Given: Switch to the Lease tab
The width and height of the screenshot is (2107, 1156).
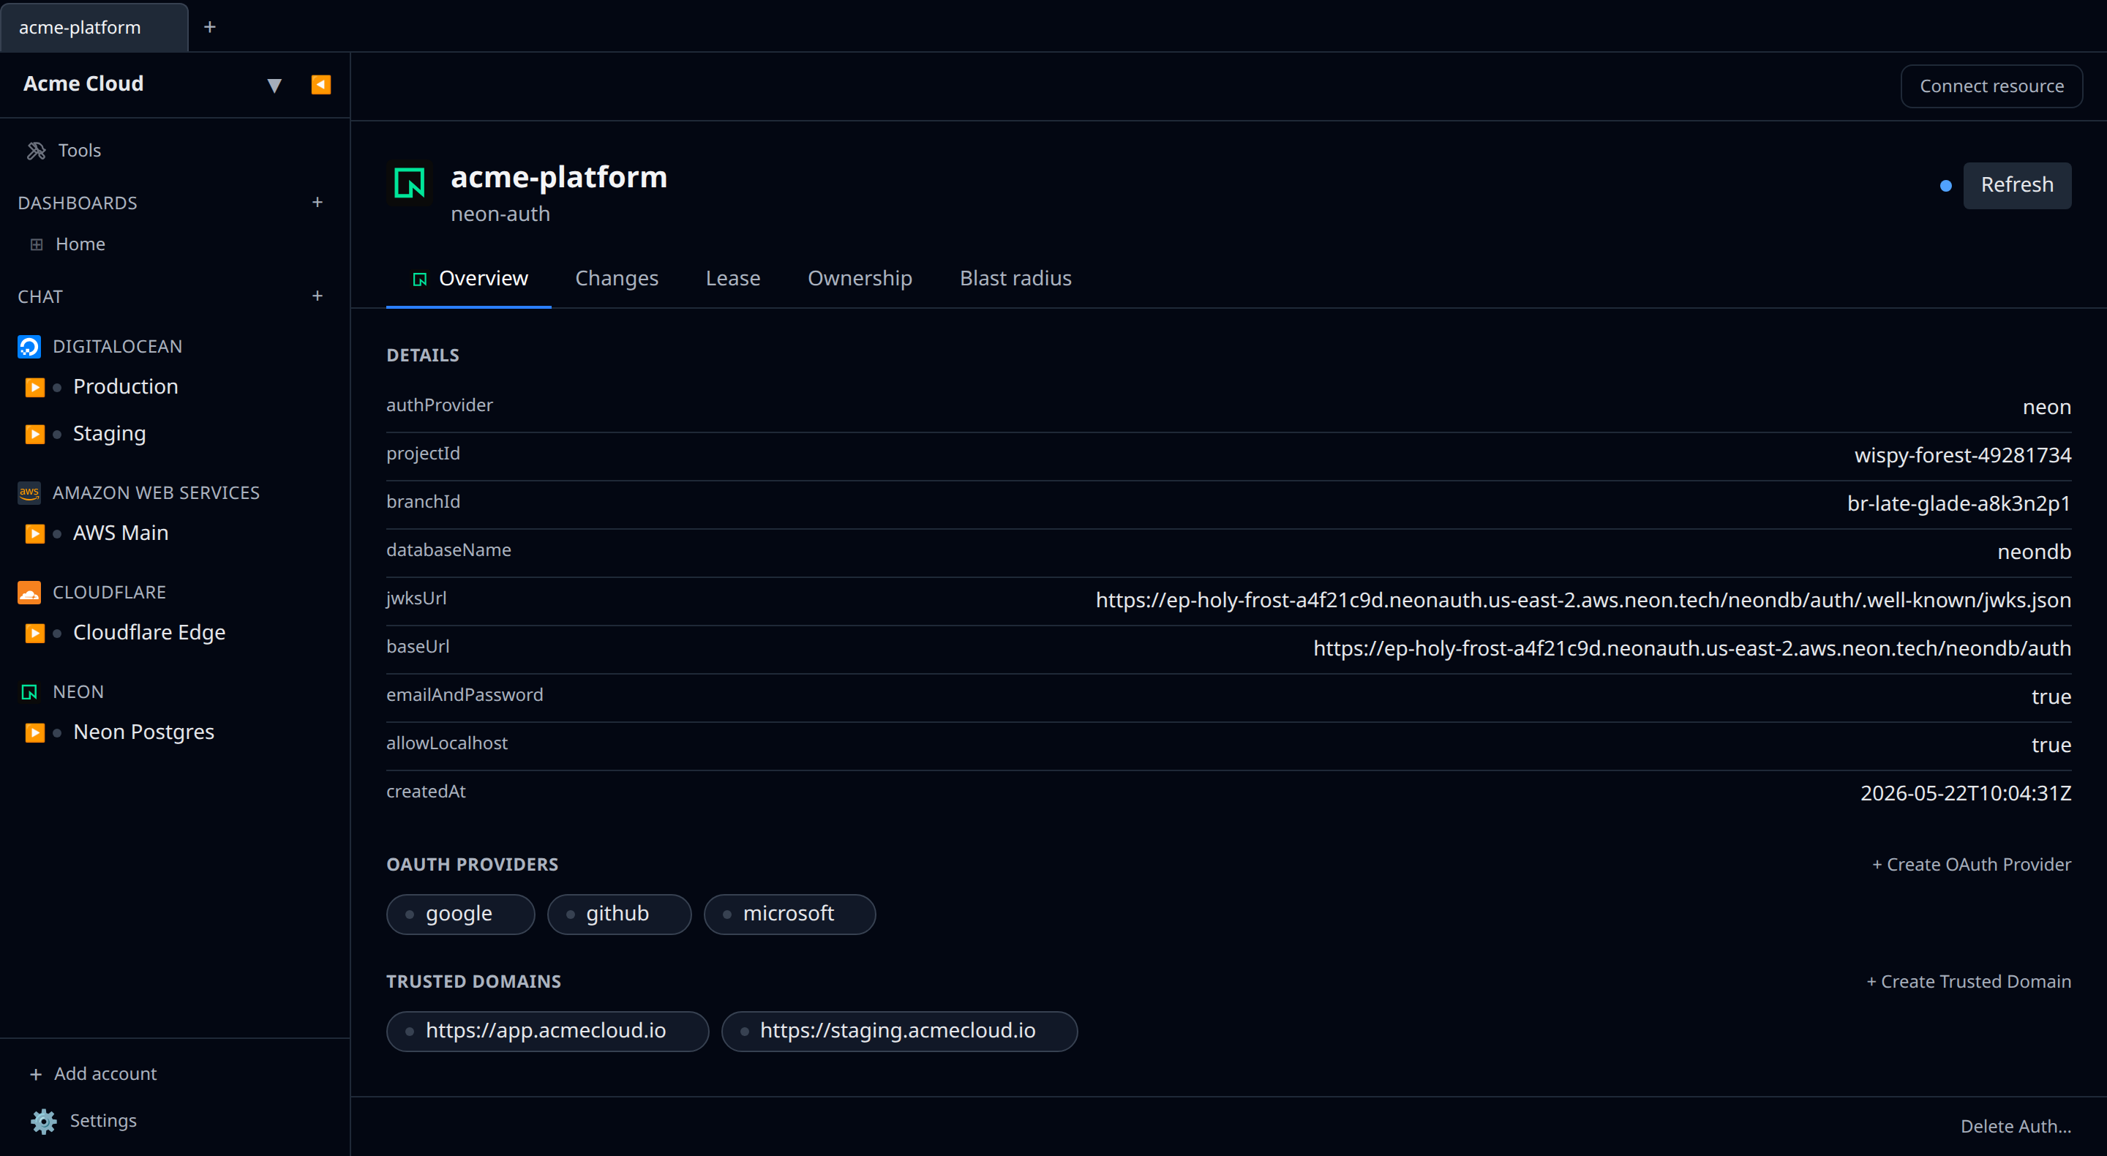Looking at the screenshot, I should coord(733,278).
